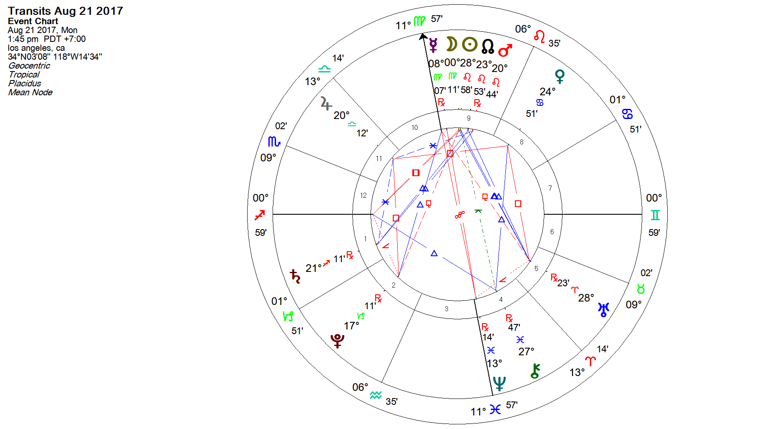This screenshot has height=429, width=772.
Task: Click house number 7 label
Action: (550, 188)
